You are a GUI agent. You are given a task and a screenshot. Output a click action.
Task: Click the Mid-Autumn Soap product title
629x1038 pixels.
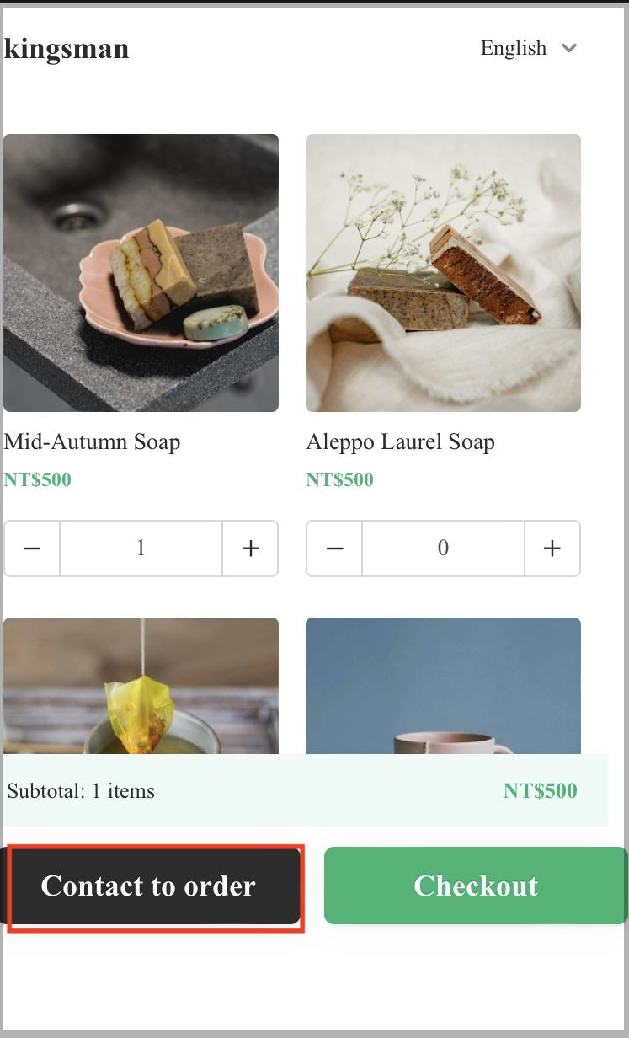click(92, 441)
